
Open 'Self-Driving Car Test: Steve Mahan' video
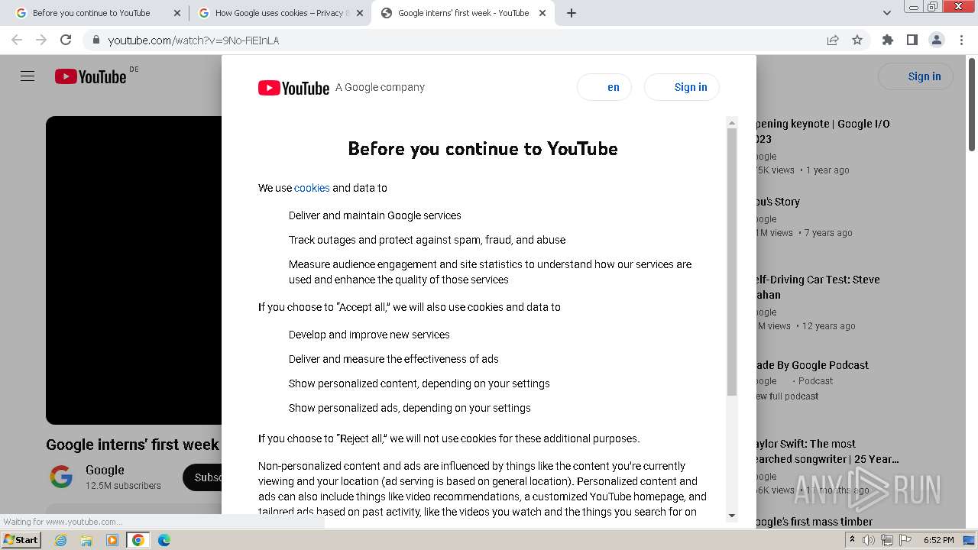pos(818,287)
